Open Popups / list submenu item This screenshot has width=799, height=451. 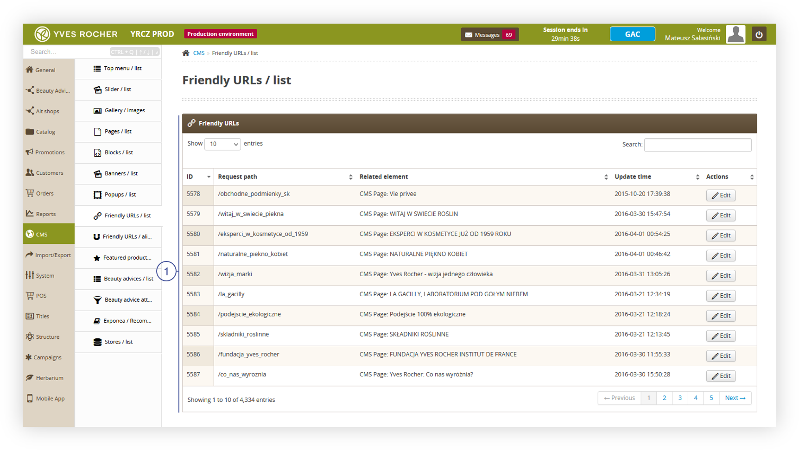[119, 195]
